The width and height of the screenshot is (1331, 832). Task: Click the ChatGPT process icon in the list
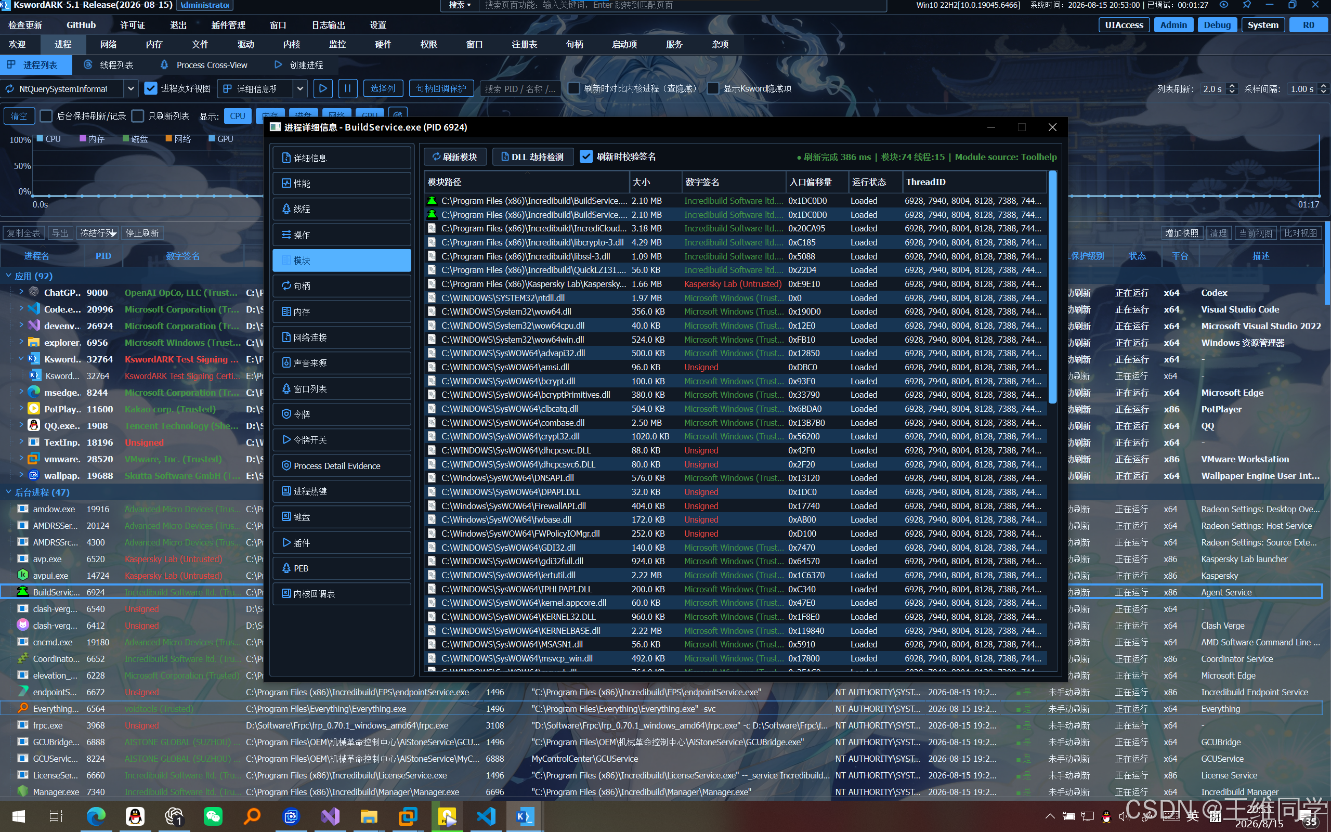[x=34, y=292]
